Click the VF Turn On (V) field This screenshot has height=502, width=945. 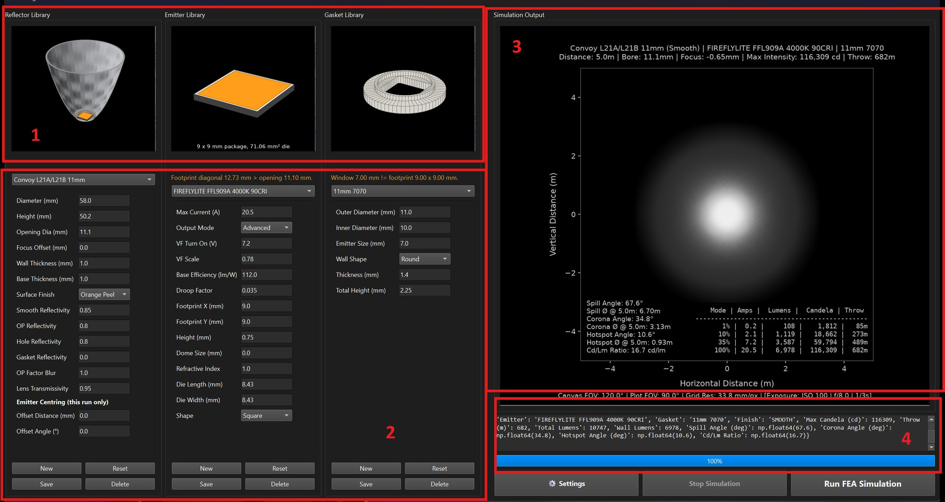[266, 244]
